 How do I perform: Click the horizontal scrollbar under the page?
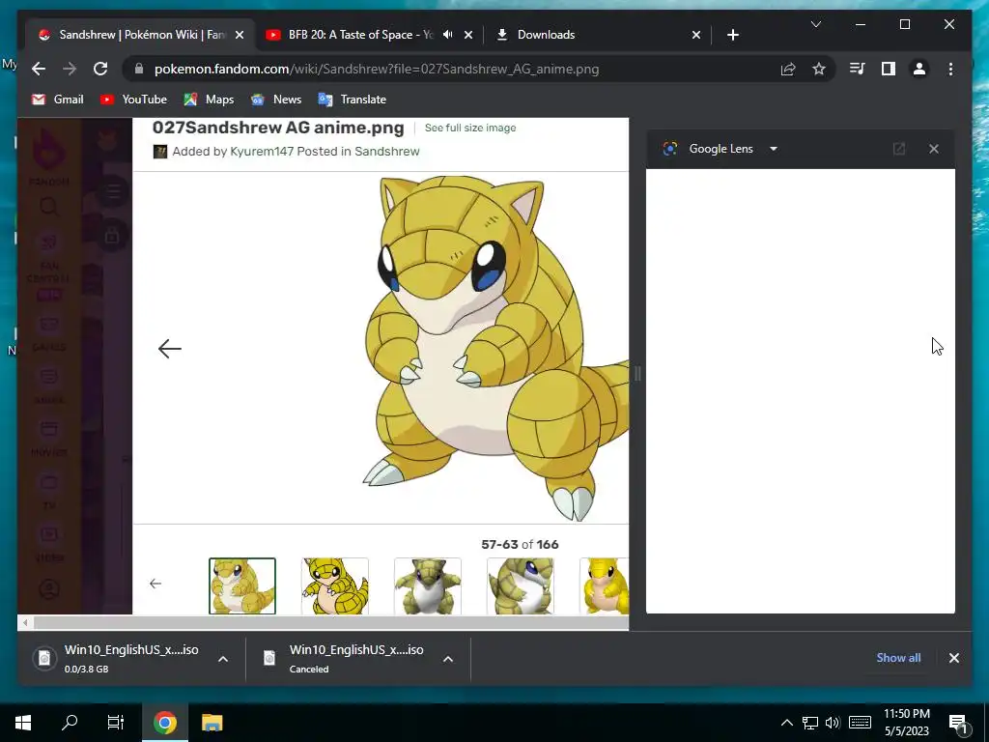(330, 623)
